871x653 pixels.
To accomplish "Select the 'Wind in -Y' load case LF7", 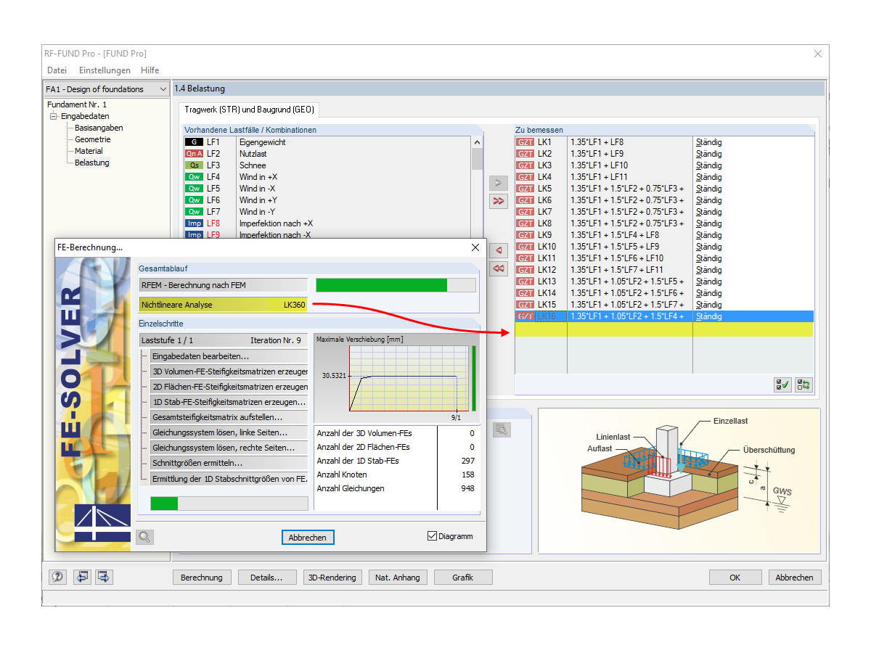I will (x=327, y=212).
